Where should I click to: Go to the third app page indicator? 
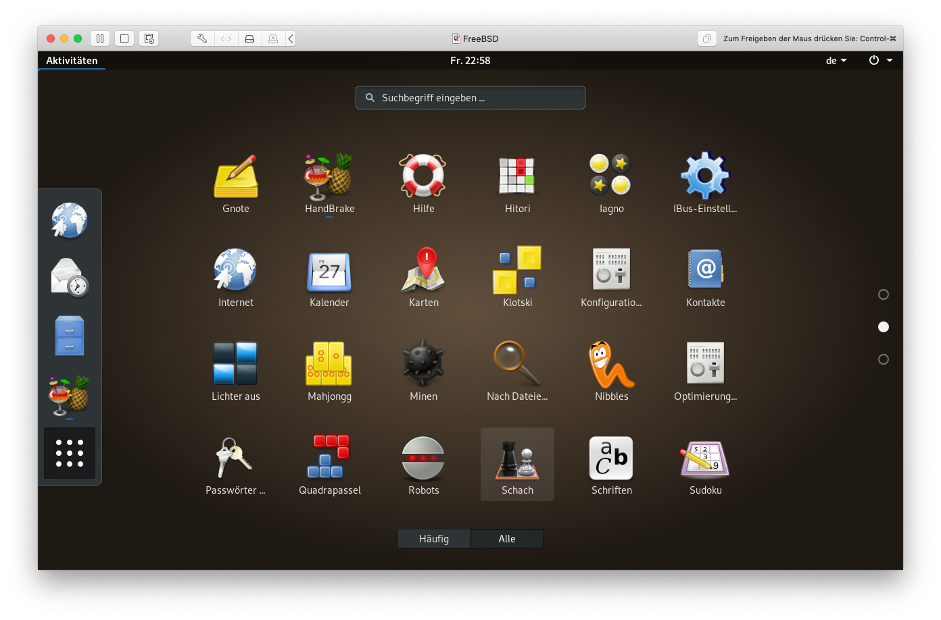[883, 359]
